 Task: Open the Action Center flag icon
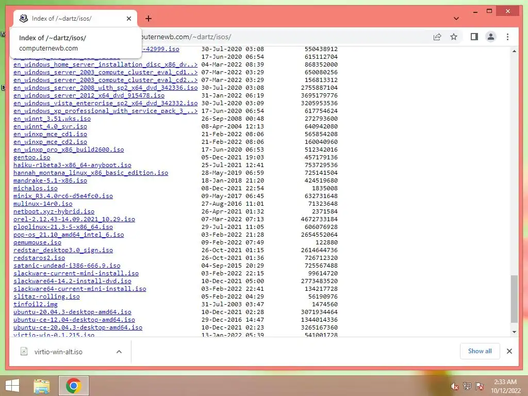click(480, 386)
